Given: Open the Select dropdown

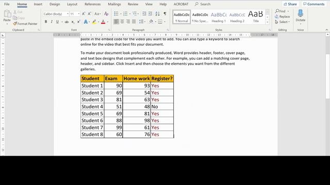Looking at the screenshot, I should pyautogui.click(x=282, y=22).
